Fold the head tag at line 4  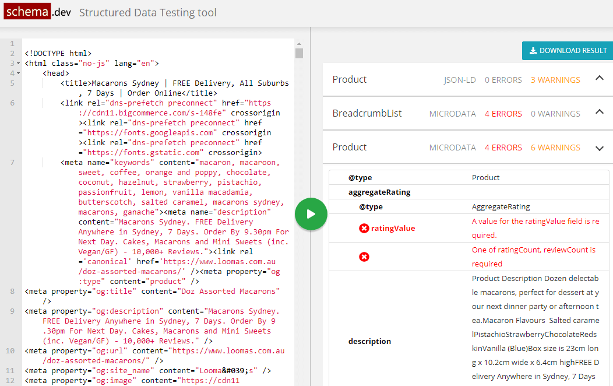[x=18, y=73]
